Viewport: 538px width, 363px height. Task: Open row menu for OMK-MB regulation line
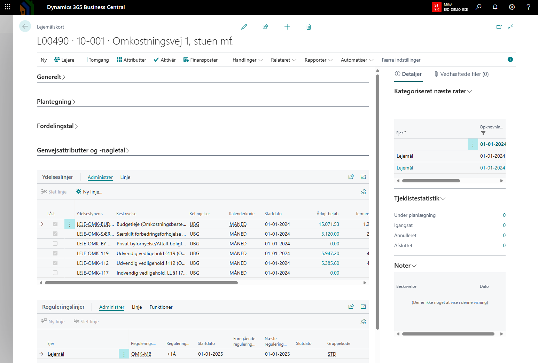pyautogui.click(x=124, y=354)
